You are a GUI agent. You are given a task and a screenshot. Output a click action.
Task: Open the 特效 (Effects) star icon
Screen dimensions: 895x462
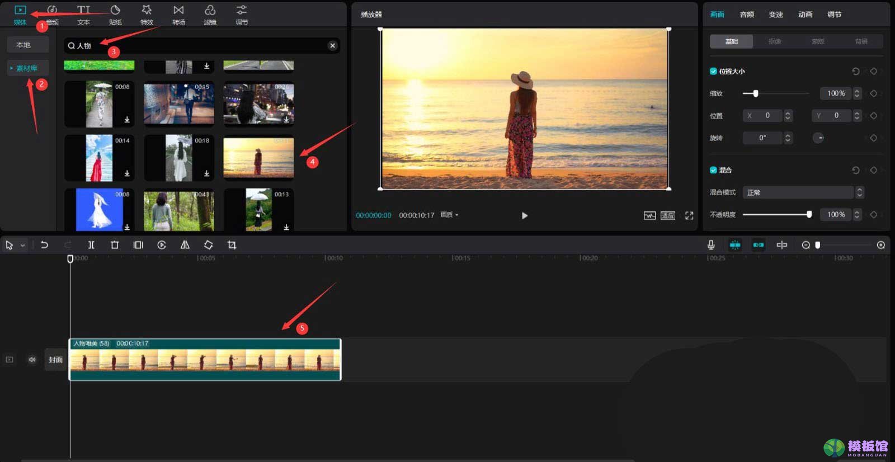pos(147,10)
